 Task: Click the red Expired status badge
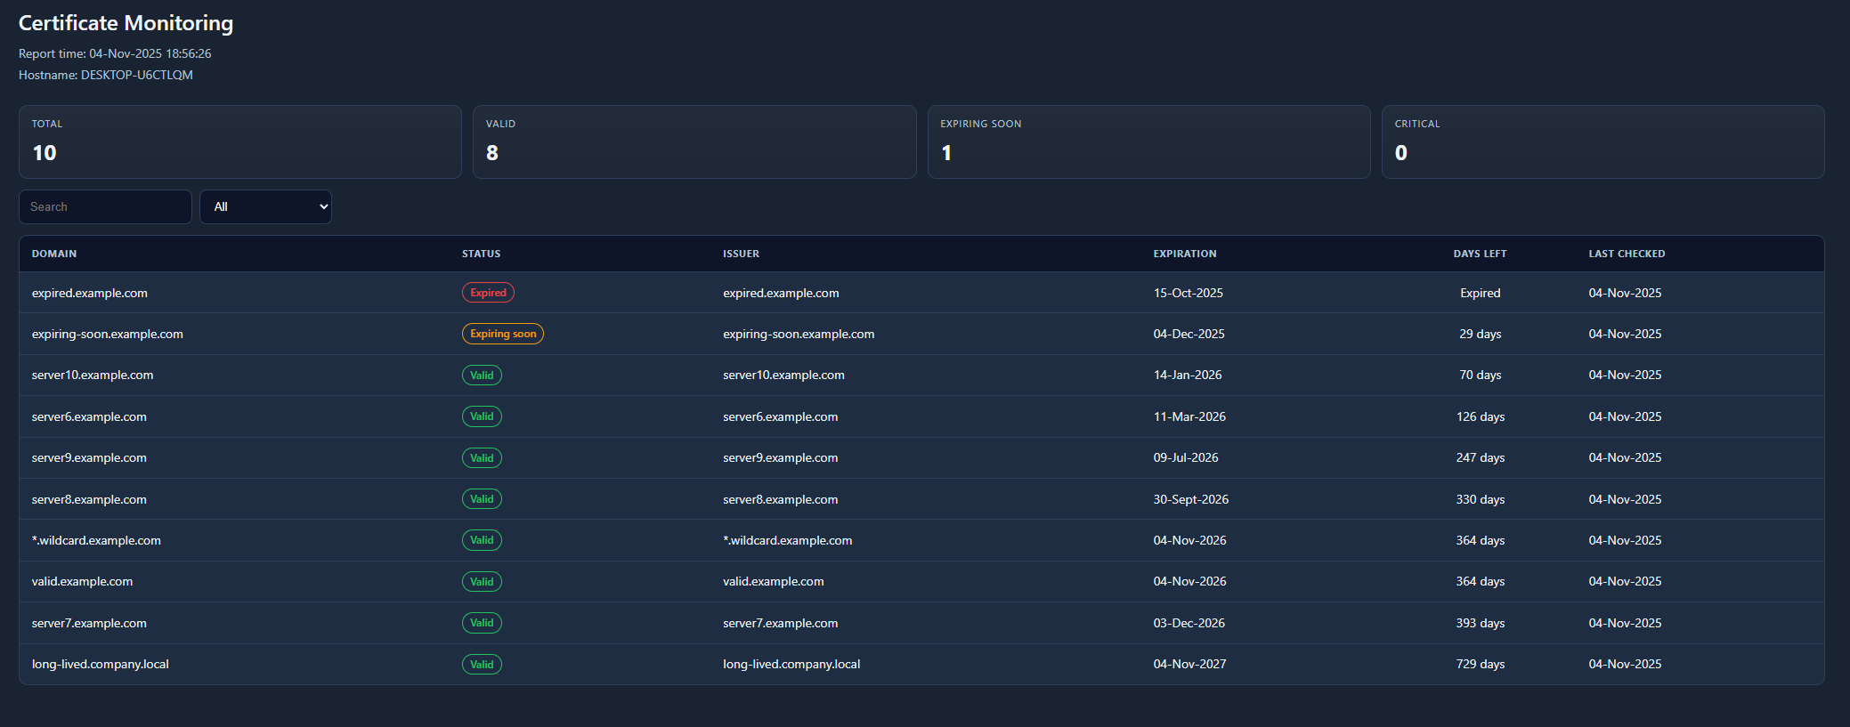488,293
